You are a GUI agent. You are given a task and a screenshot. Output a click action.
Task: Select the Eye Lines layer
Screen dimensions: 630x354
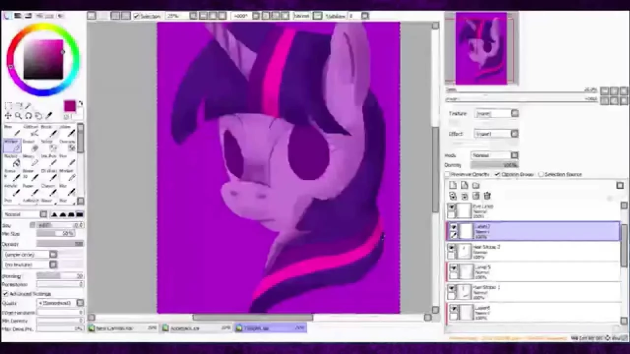533,211
